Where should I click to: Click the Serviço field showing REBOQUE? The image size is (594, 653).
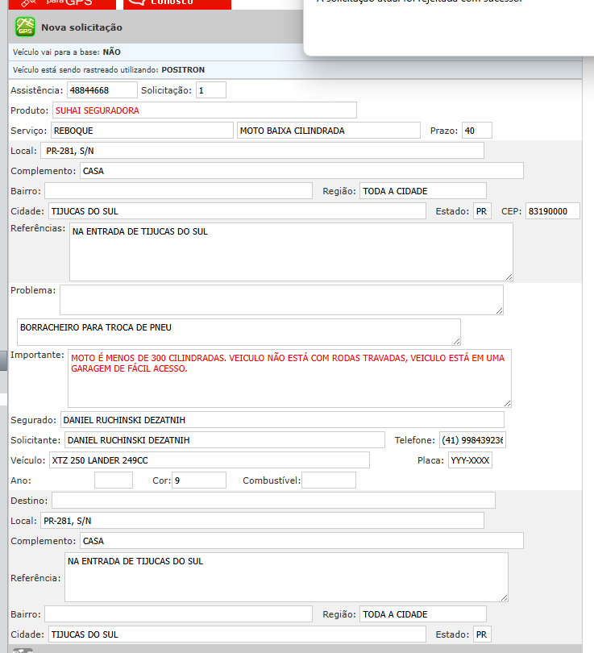142,131
